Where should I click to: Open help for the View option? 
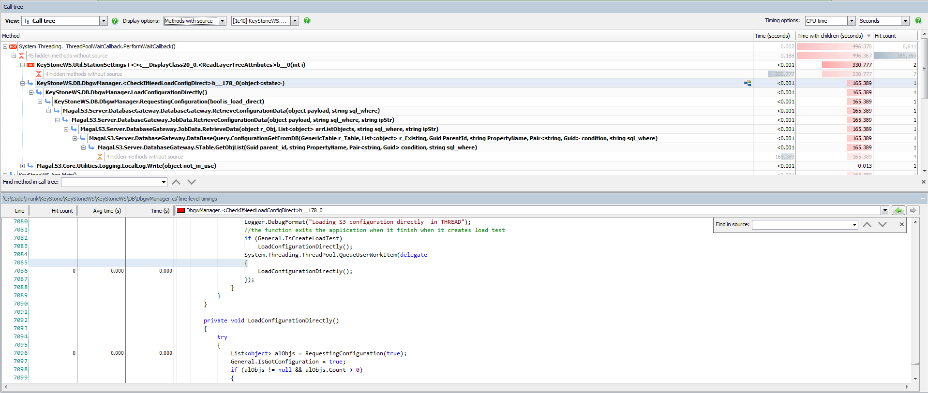click(x=115, y=21)
